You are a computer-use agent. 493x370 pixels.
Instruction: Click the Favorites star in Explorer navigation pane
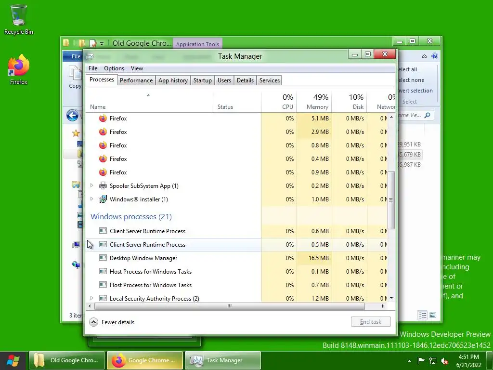coord(76,133)
